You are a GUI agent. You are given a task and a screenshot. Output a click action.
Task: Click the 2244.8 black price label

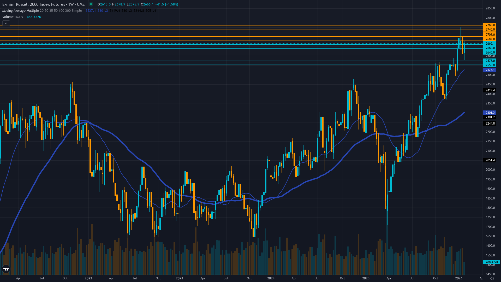coord(490,124)
